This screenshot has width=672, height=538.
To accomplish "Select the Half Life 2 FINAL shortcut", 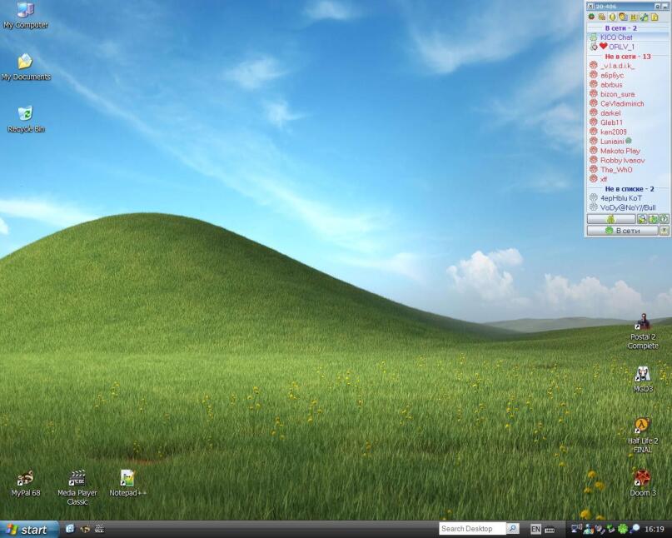I will pos(642,436).
